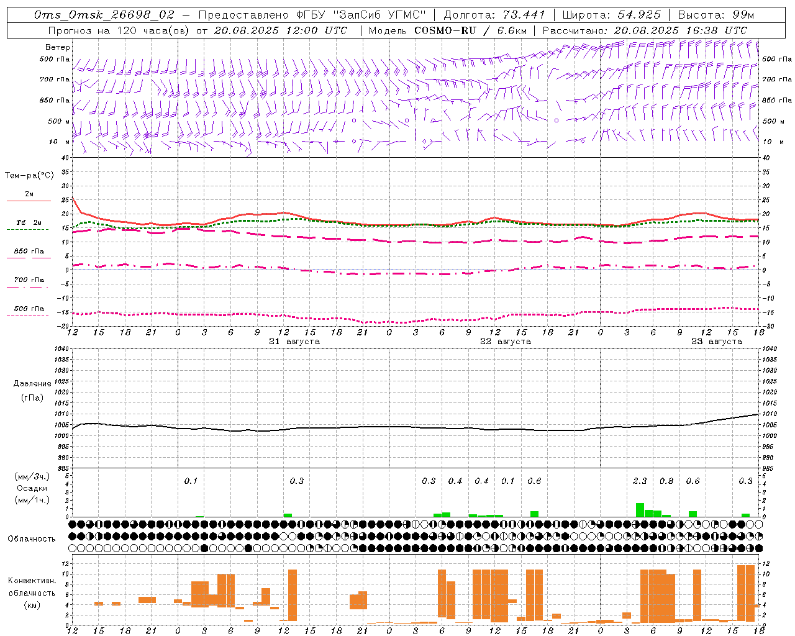Click the Давление axis label
The height and width of the screenshot is (636, 795).
point(32,384)
